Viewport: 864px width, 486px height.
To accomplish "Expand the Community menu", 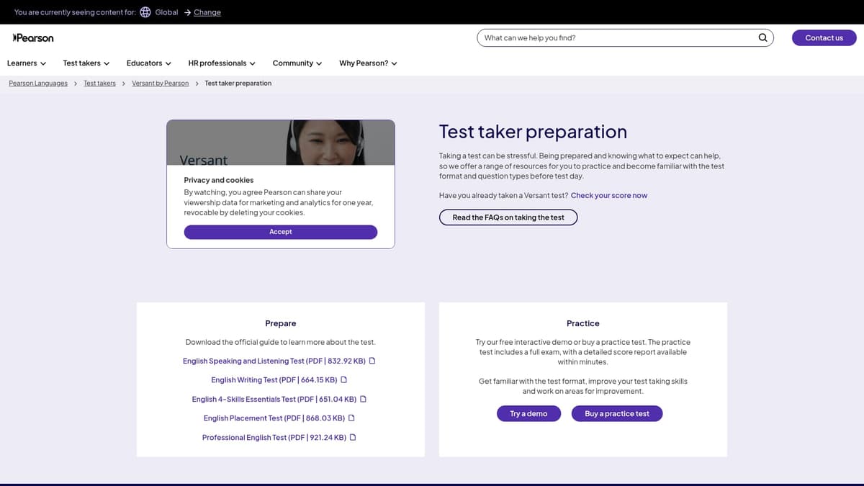I will tap(297, 63).
